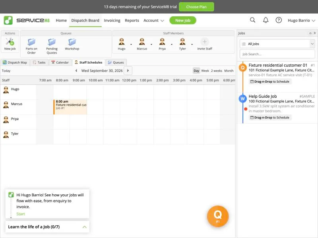318x238 pixels.
Task: Click the floating orange Q #1 button
Action: (217, 216)
